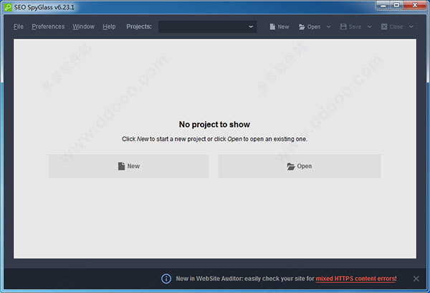Click the Close project icon in toolbar
The image size is (430, 293).
384,27
